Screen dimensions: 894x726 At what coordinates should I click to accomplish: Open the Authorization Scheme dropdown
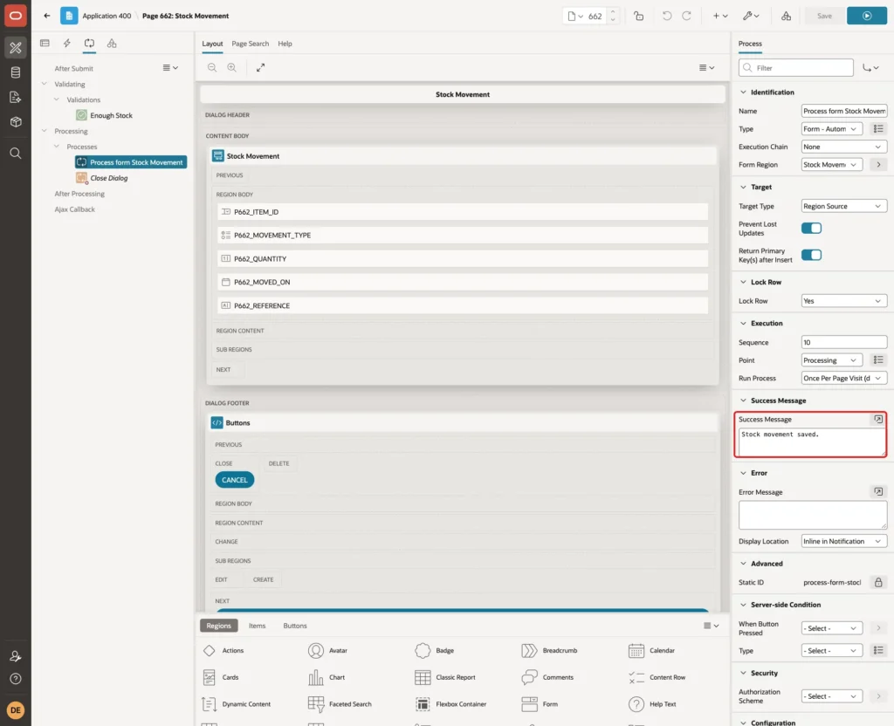(832, 696)
